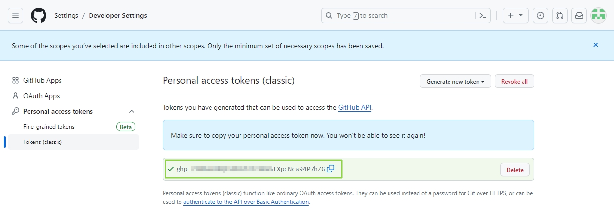Click Settings breadcrumb link

pos(66,15)
